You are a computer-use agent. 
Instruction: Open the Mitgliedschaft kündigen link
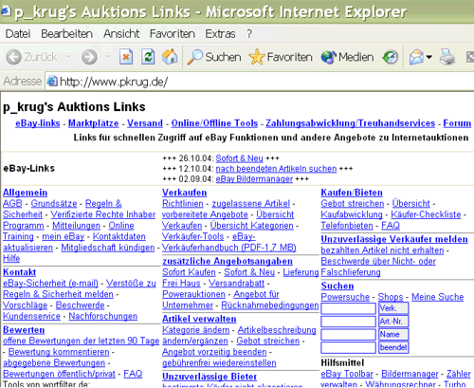pyautogui.click(x=108, y=248)
